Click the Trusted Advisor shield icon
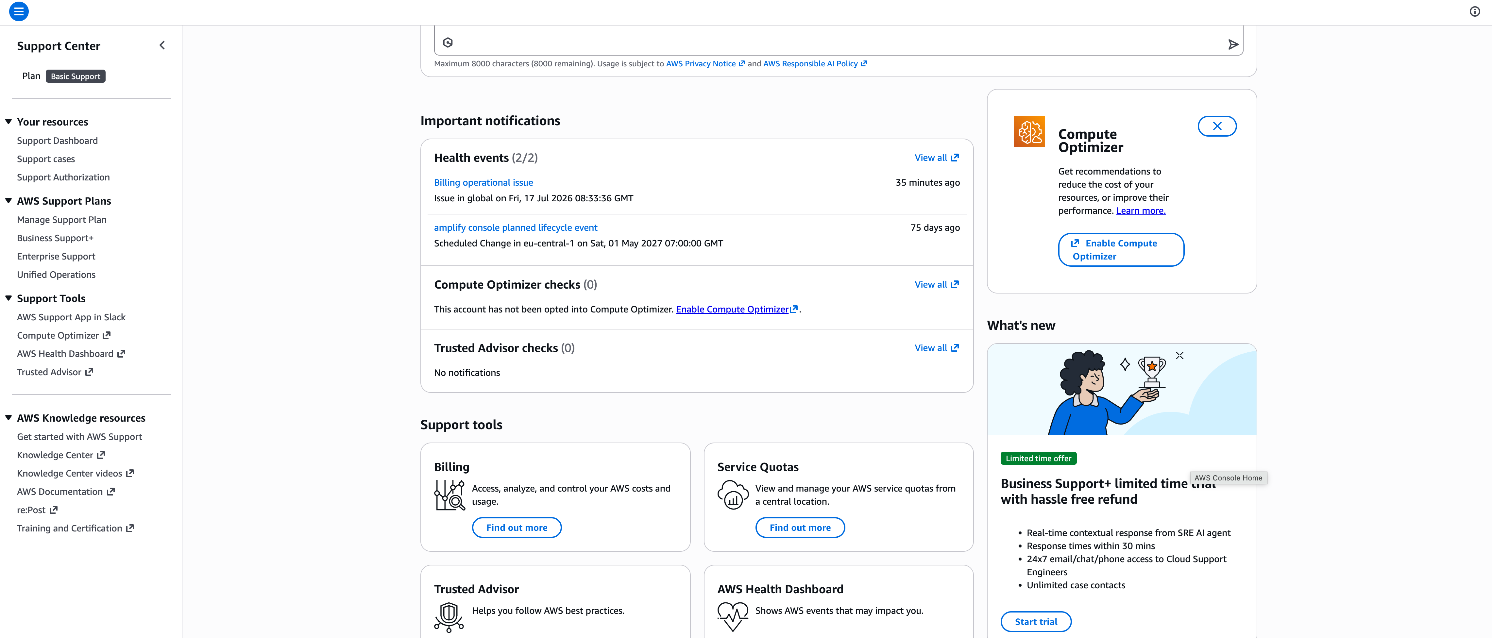This screenshot has height=638, width=1492. (449, 616)
